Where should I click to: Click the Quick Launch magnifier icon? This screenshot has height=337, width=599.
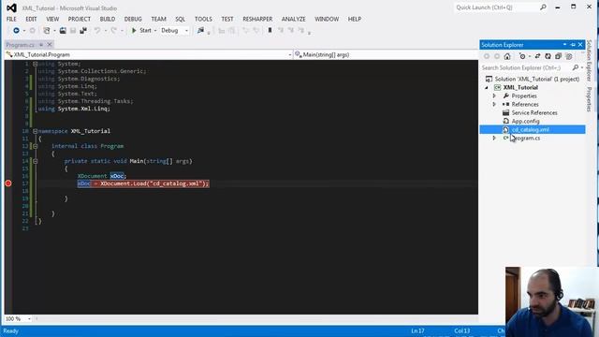click(x=543, y=7)
